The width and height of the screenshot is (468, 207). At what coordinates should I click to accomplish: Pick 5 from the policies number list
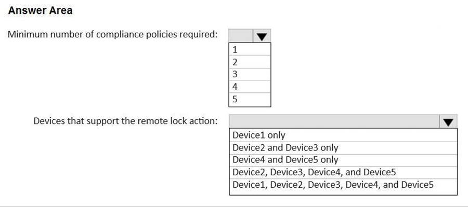[250, 100]
